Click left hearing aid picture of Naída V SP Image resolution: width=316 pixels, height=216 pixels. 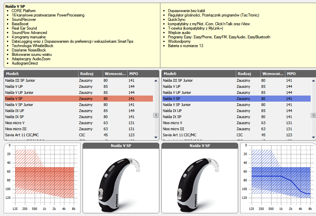pos(121,181)
